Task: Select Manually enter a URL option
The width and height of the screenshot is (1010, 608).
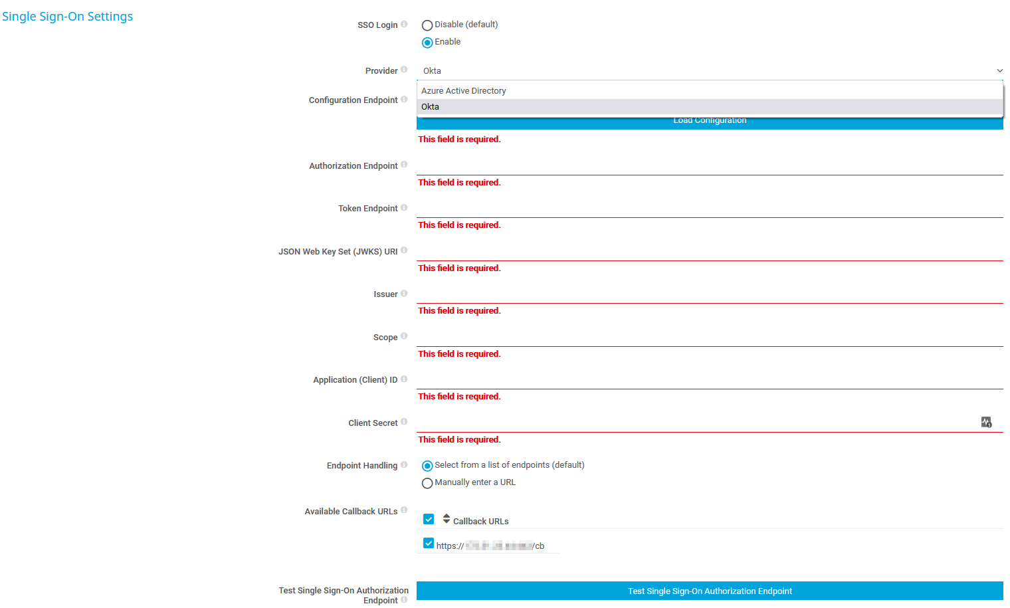Action: click(427, 483)
